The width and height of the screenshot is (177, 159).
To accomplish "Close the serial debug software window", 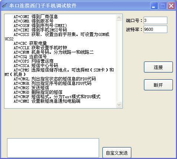I will pos(171,6).
